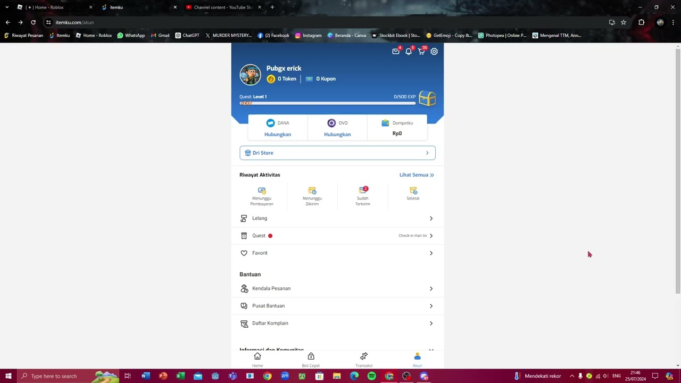This screenshot has height=383, width=681.
Task: Go to Transaksi bottom tab
Action: tap(364, 360)
